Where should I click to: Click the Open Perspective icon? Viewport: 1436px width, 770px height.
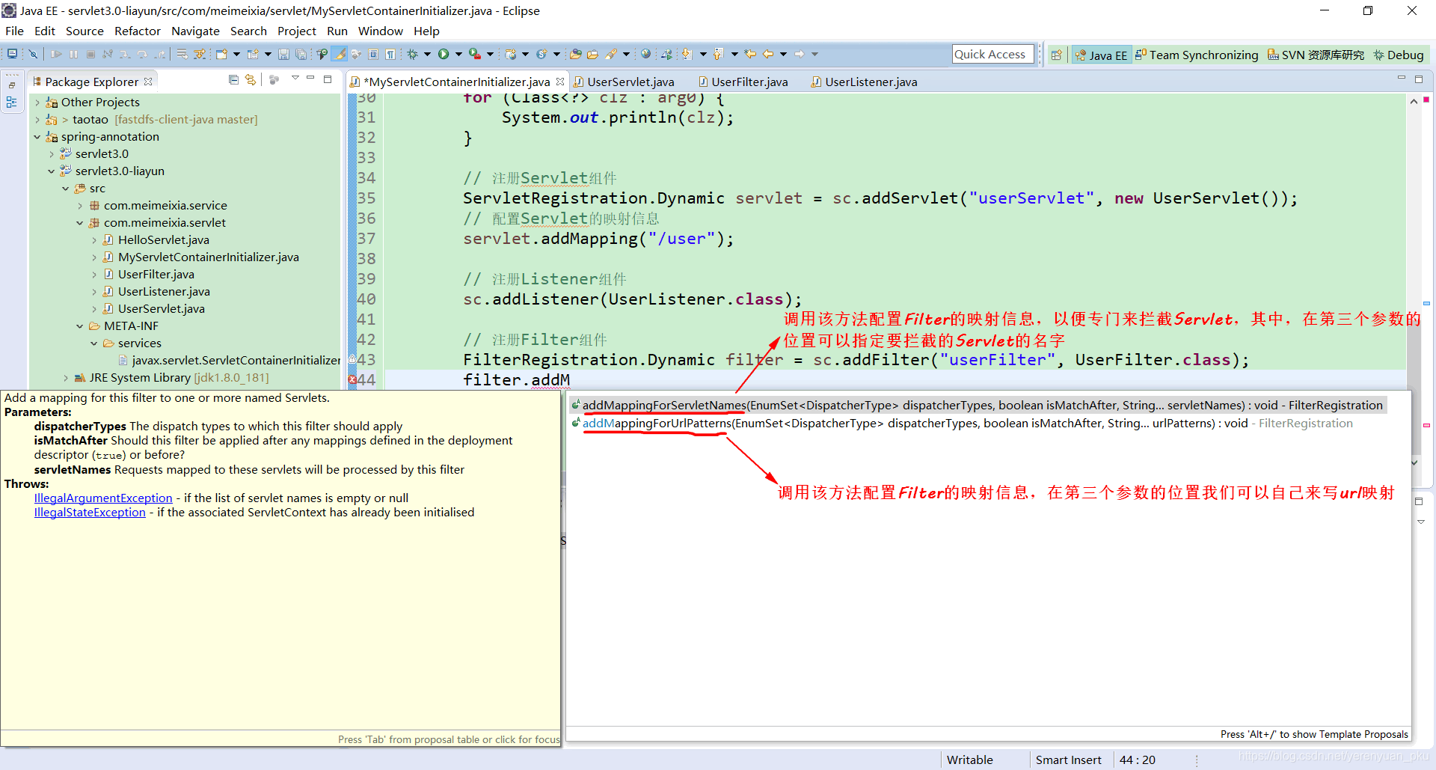click(1056, 55)
